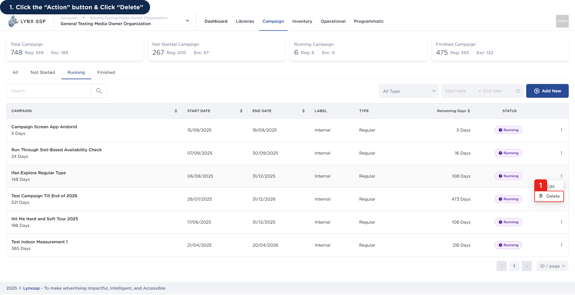Open user avatar in top right
The height and width of the screenshot is (295, 575).
[562, 21]
